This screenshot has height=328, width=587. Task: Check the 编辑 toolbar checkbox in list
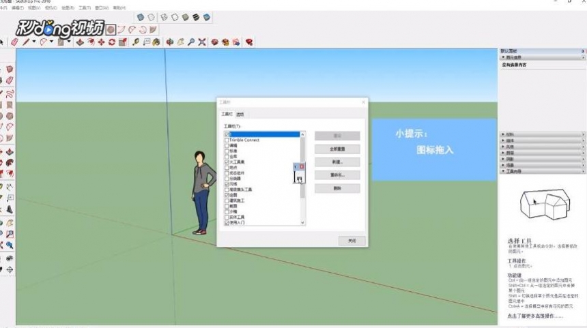227,145
